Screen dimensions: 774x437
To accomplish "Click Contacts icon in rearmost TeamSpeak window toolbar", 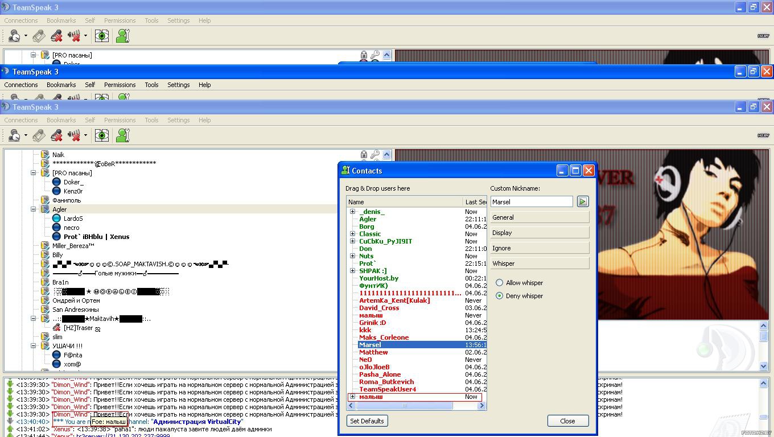I will (x=123, y=36).
